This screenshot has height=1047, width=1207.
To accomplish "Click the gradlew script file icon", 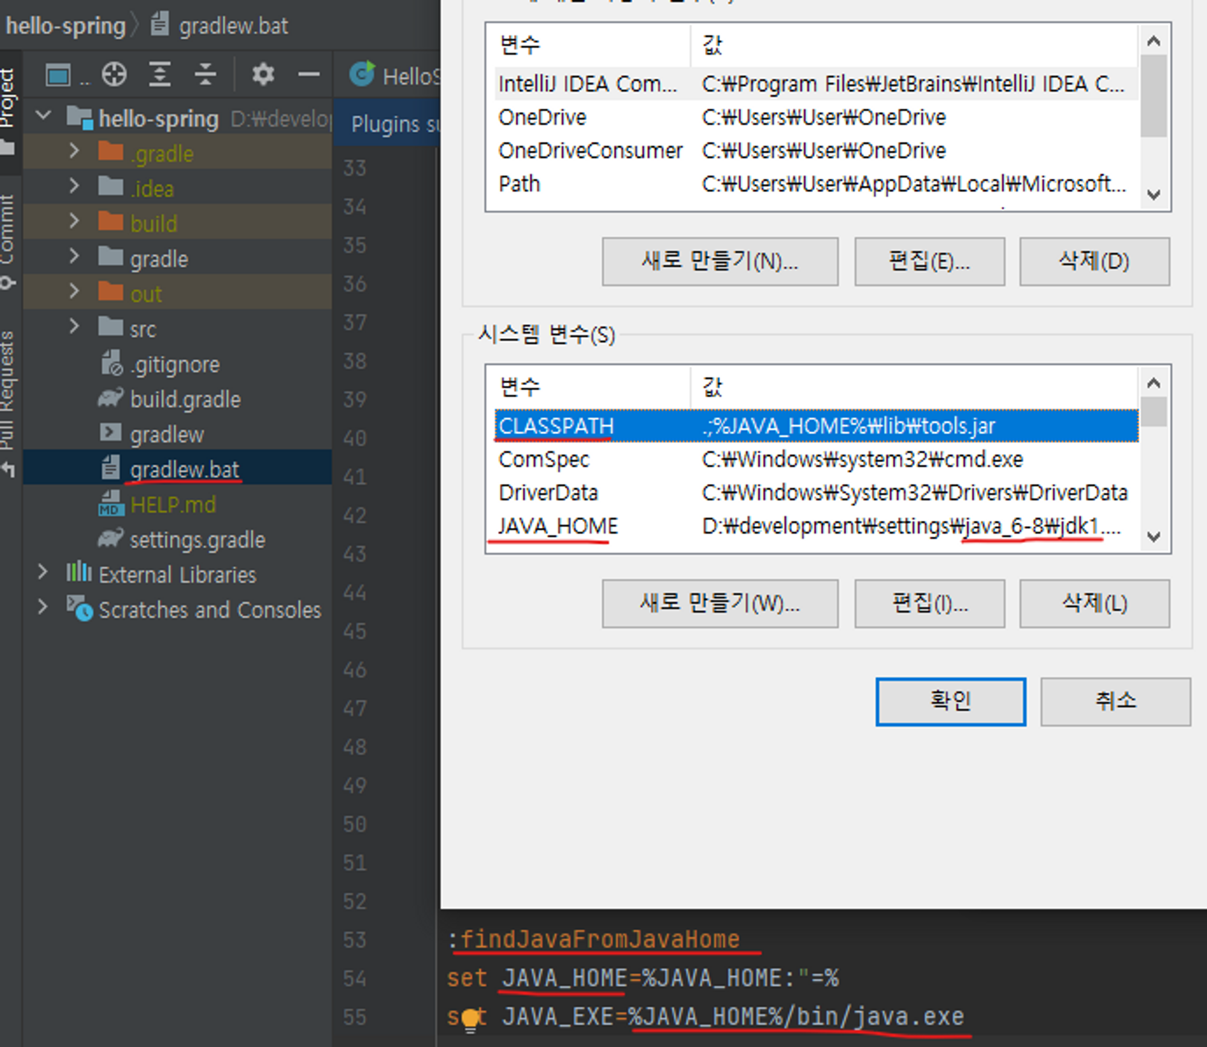I will 110,433.
